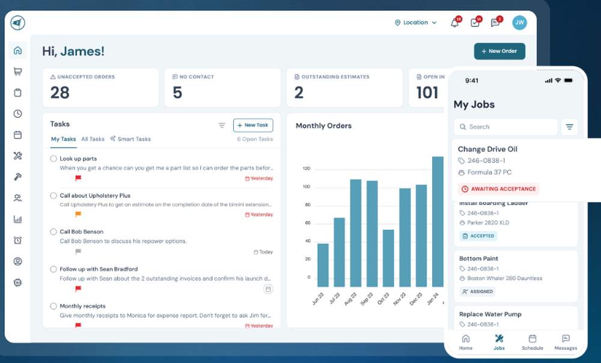Image resolution: width=601 pixels, height=363 pixels.
Task: Click the app logo at top left
Action: [x=17, y=23]
